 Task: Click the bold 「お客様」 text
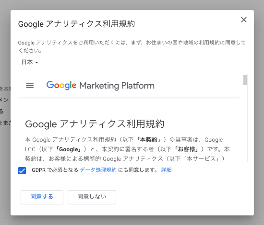pyautogui.click(x=186, y=149)
